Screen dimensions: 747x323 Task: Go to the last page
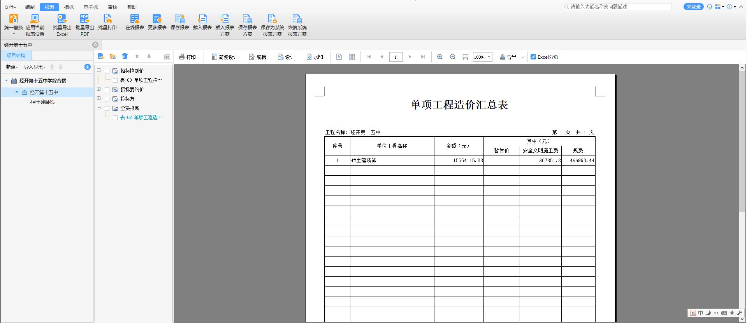point(423,57)
